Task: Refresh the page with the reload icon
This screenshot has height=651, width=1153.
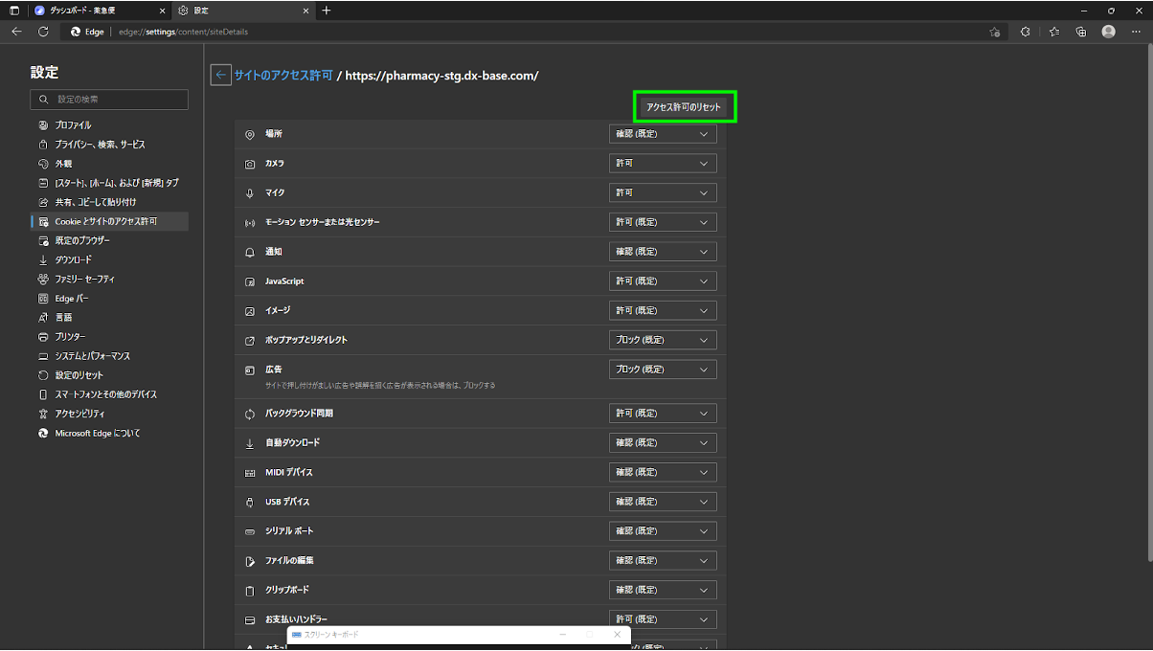Action: tap(43, 32)
